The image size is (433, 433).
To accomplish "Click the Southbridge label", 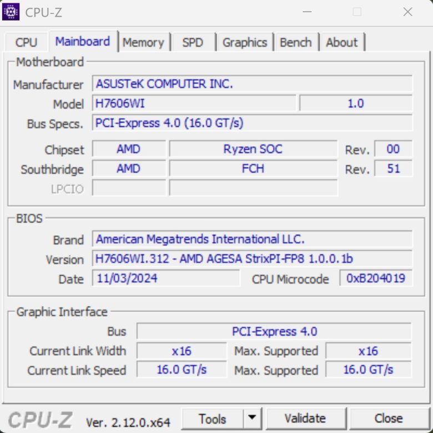I will (52, 170).
